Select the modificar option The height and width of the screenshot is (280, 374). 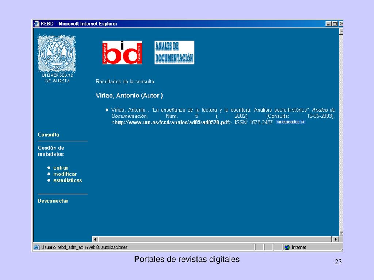65,174
